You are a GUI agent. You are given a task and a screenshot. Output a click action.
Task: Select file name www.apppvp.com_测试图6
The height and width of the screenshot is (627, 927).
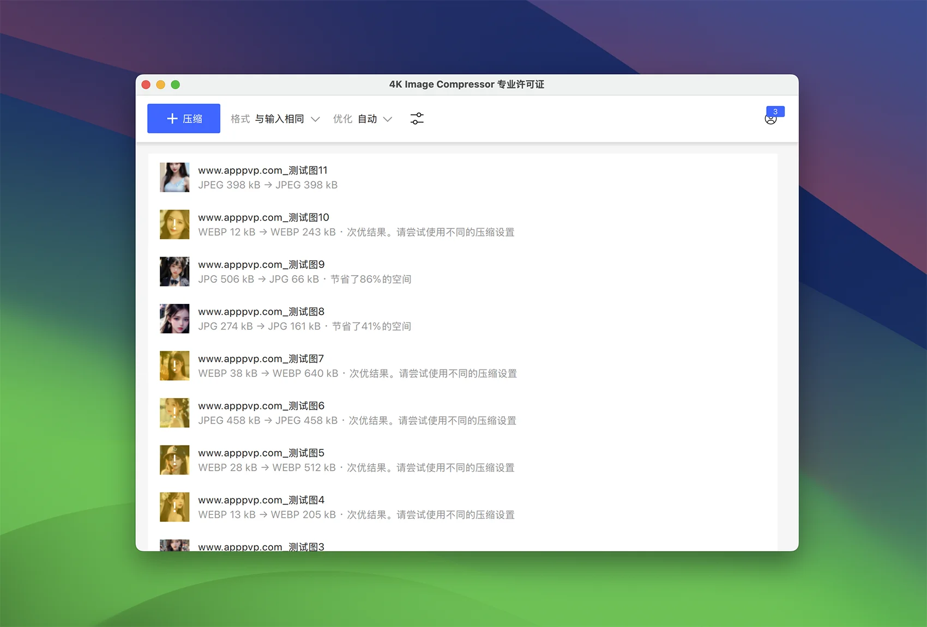point(261,406)
